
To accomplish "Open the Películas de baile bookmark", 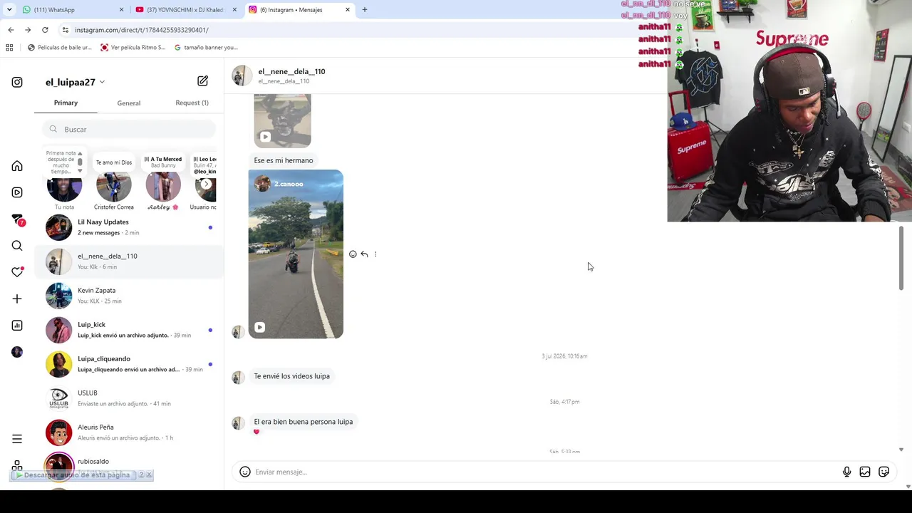I will click(59, 48).
